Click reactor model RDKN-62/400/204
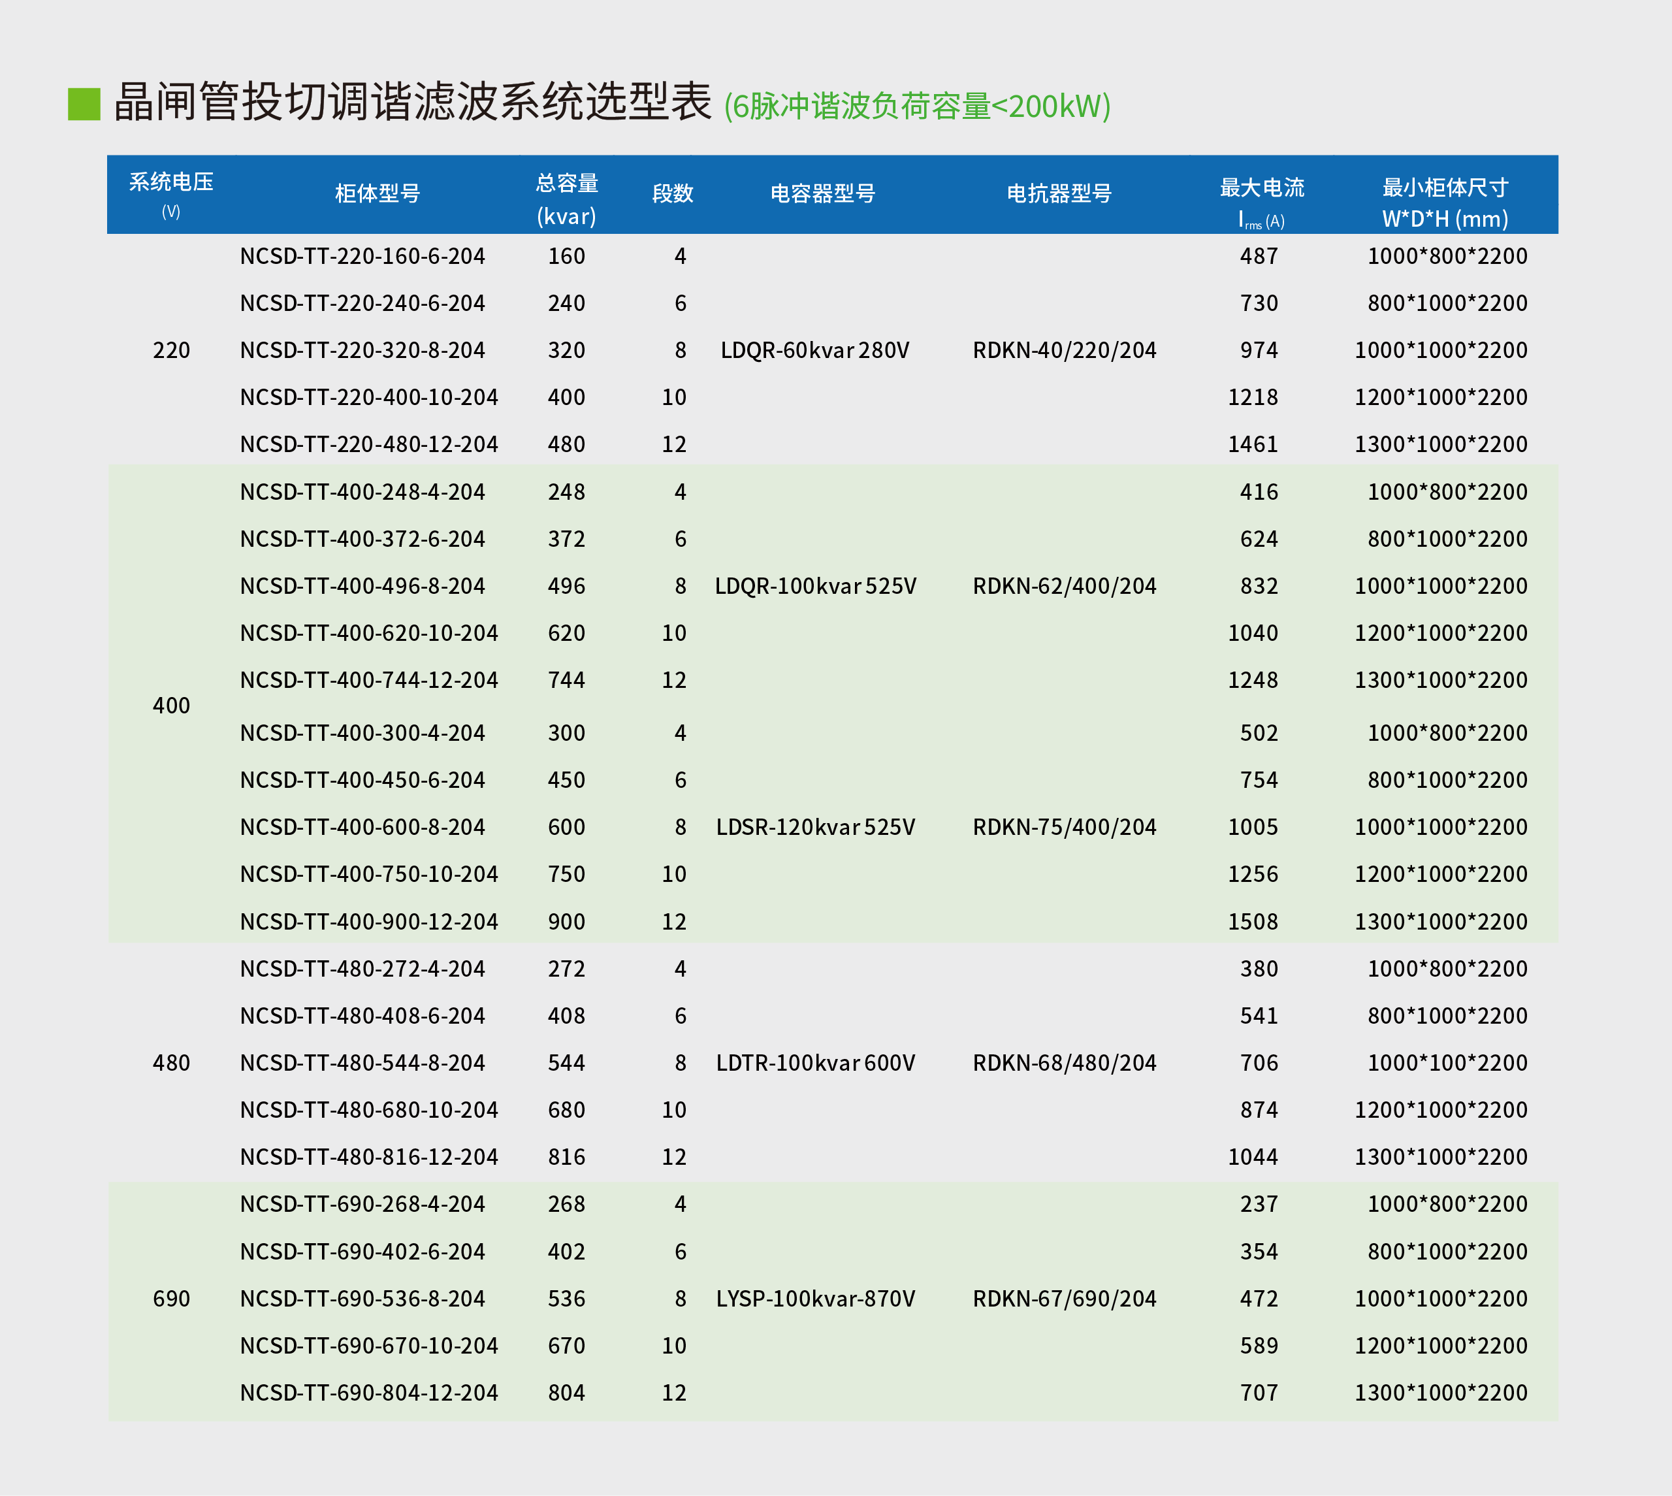 [1064, 586]
